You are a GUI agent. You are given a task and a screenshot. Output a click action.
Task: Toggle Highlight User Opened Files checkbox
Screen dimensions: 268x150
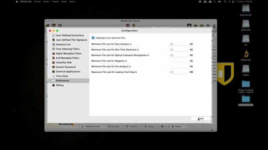[93, 38]
